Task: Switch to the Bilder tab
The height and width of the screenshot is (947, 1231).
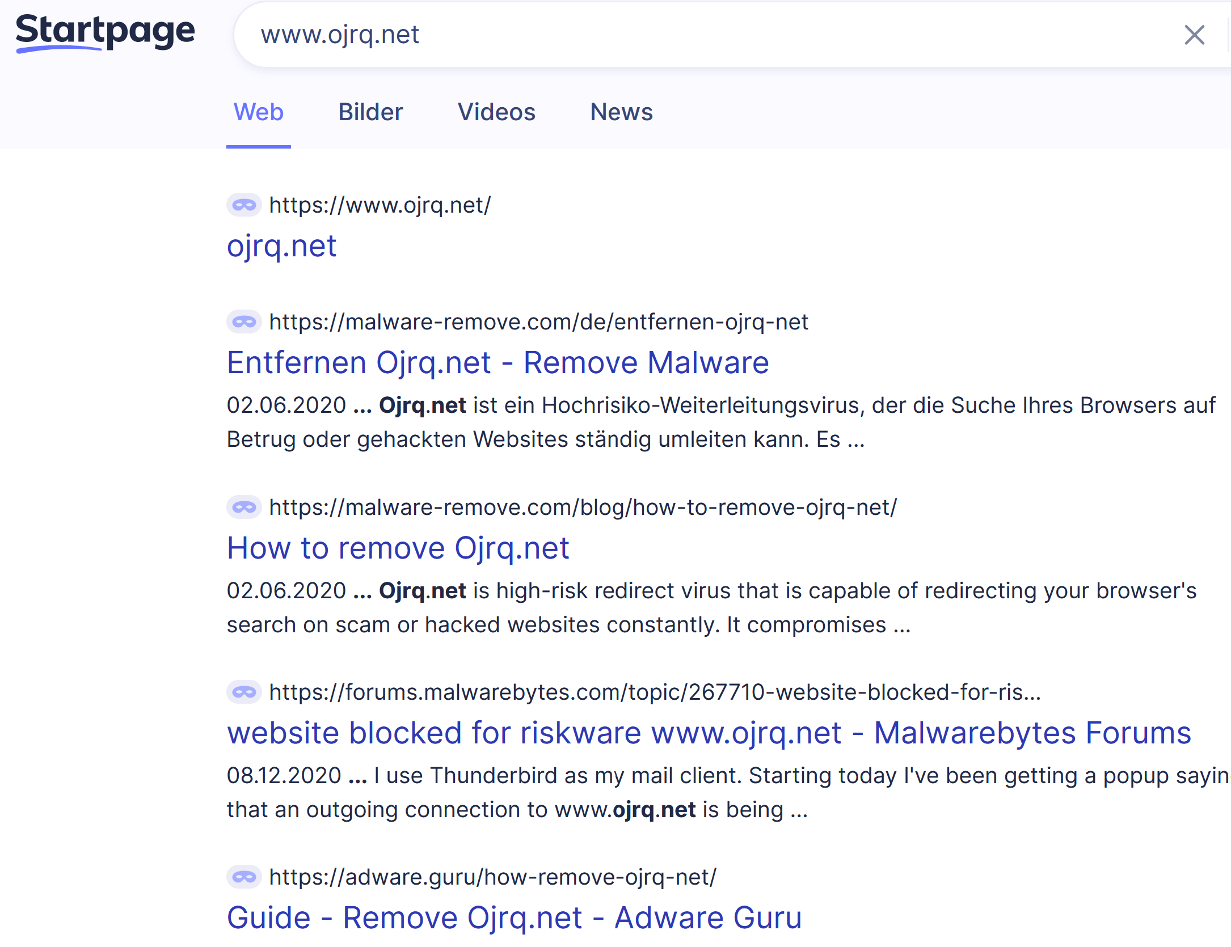Action: tap(370, 112)
